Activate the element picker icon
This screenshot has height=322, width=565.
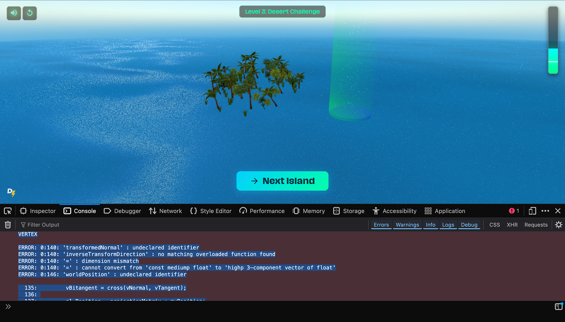coord(8,211)
